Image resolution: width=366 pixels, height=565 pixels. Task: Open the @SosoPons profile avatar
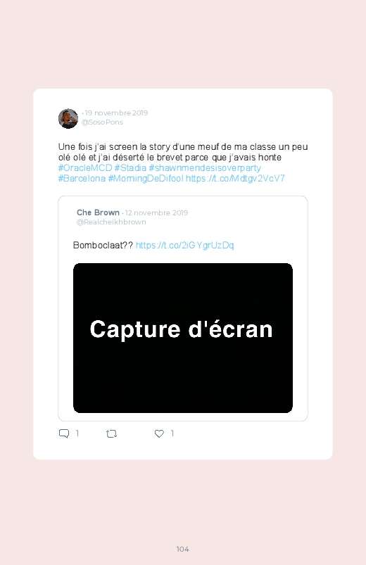tap(68, 118)
